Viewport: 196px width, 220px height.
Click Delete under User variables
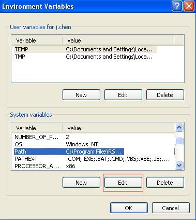165,95
